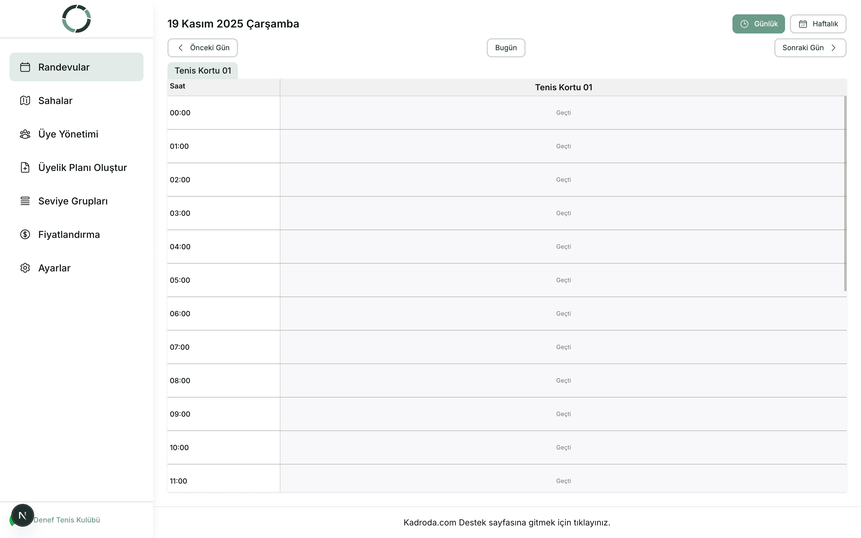Viewport: 861px width, 538px height.
Task: Select the Tenis Kortu 01 tab
Action: [x=202, y=71]
